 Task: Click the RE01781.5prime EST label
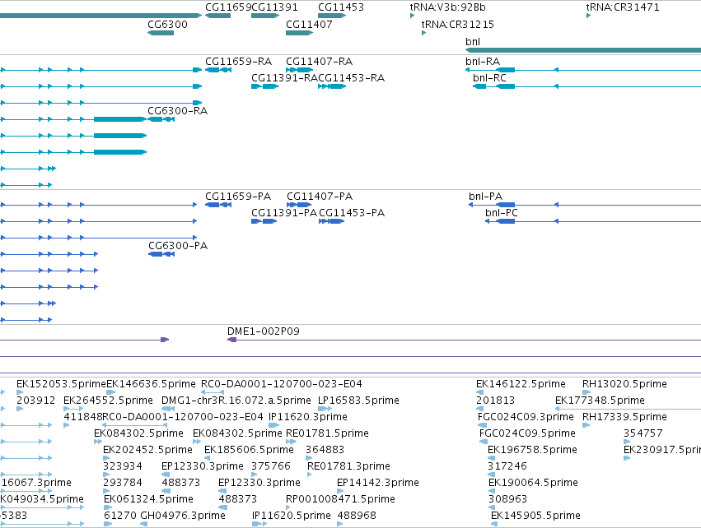pyautogui.click(x=327, y=433)
